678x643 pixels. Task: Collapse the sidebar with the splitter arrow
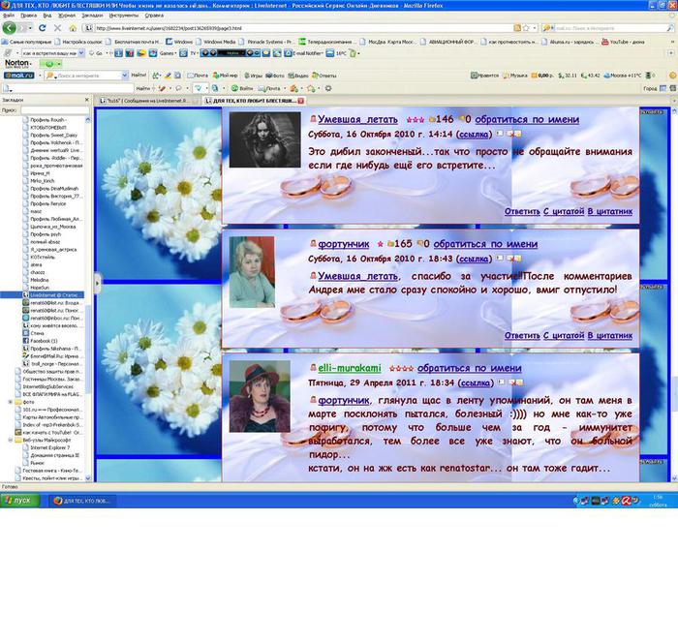[x=97, y=284]
